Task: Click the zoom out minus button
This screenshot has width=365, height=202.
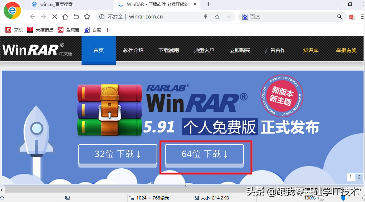Action: tap(321, 198)
